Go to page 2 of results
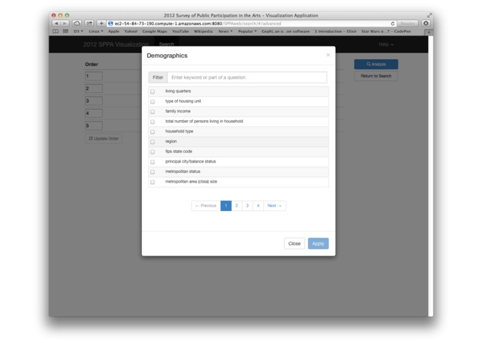 coord(236,206)
